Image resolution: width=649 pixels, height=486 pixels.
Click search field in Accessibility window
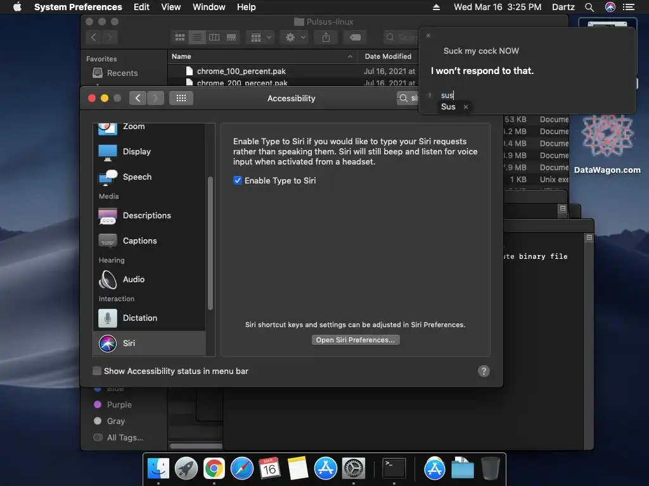pyautogui.click(x=408, y=98)
